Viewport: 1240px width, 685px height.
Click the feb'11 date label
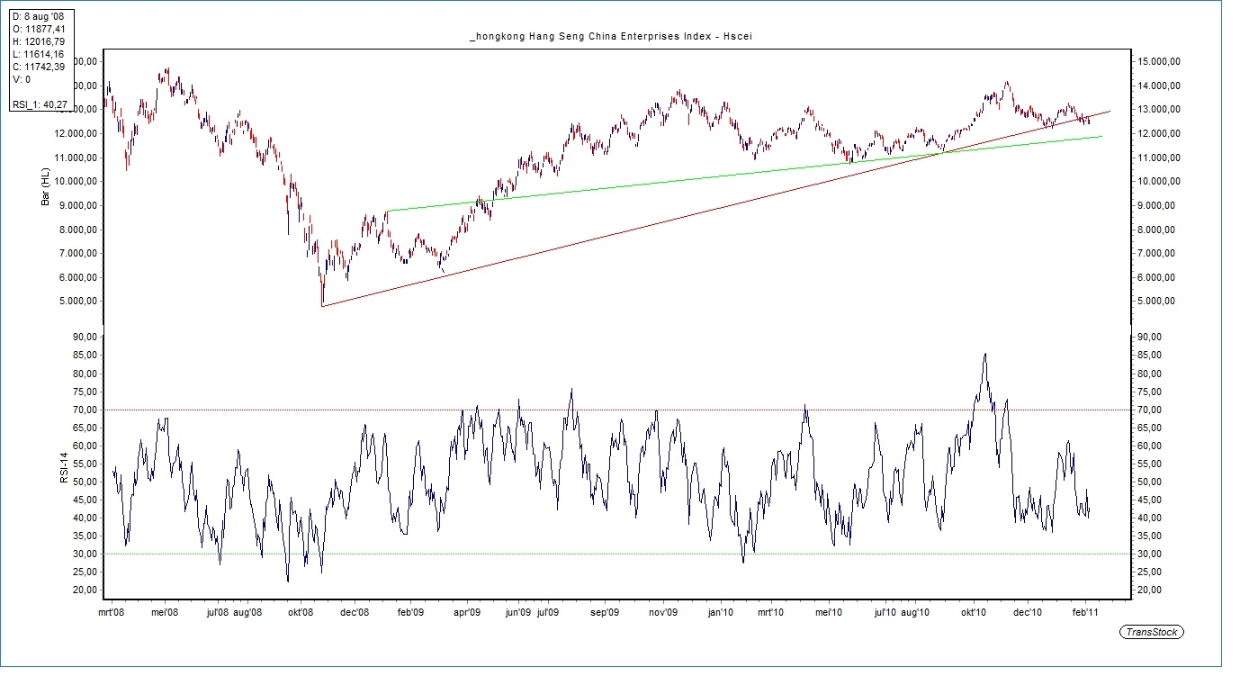tap(1086, 612)
